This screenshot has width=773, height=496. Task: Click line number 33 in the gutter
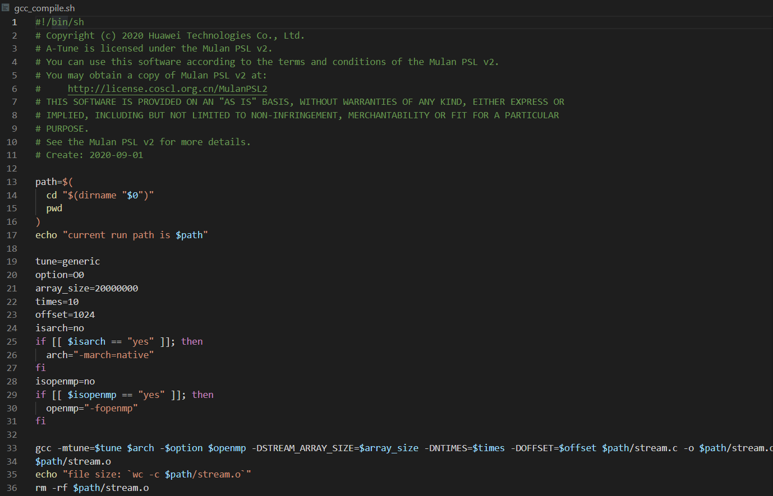tap(12, 448)
